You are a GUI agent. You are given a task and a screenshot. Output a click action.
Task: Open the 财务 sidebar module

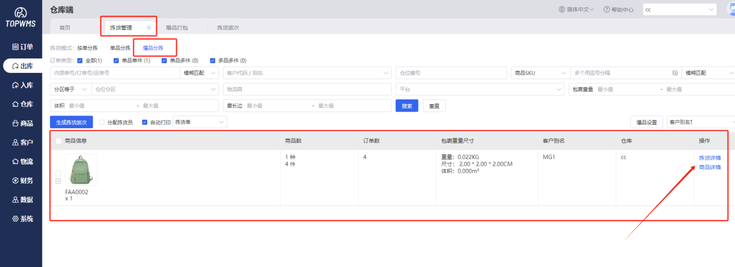[15, 180]
